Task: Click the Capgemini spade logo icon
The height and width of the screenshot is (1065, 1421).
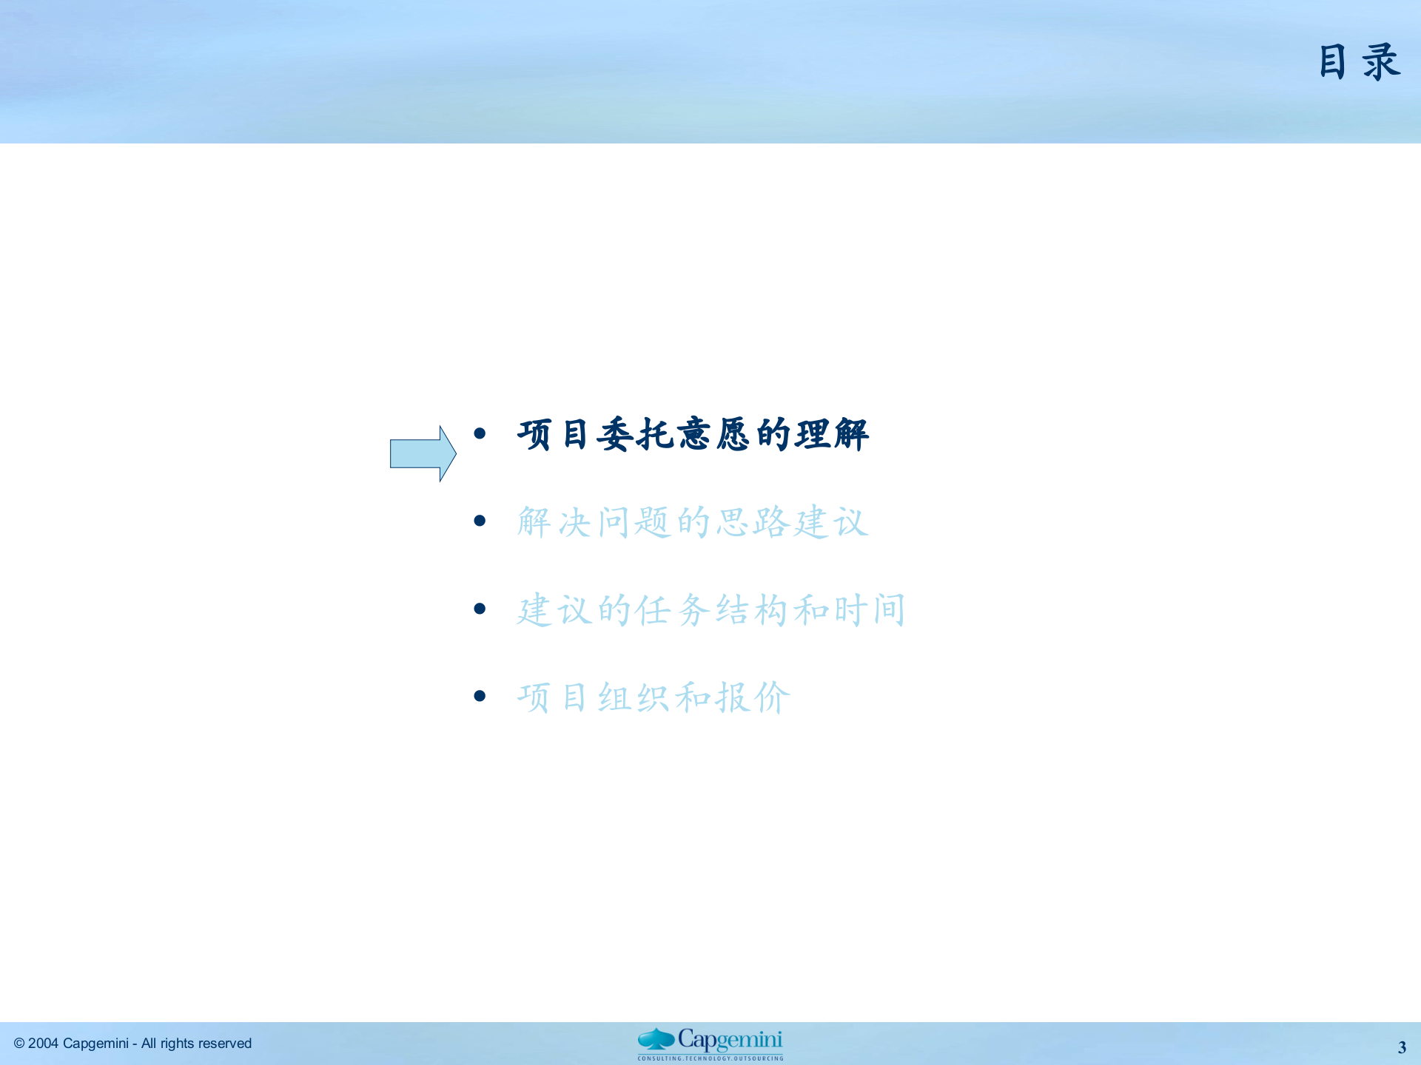Action: tap(656, 1039)
